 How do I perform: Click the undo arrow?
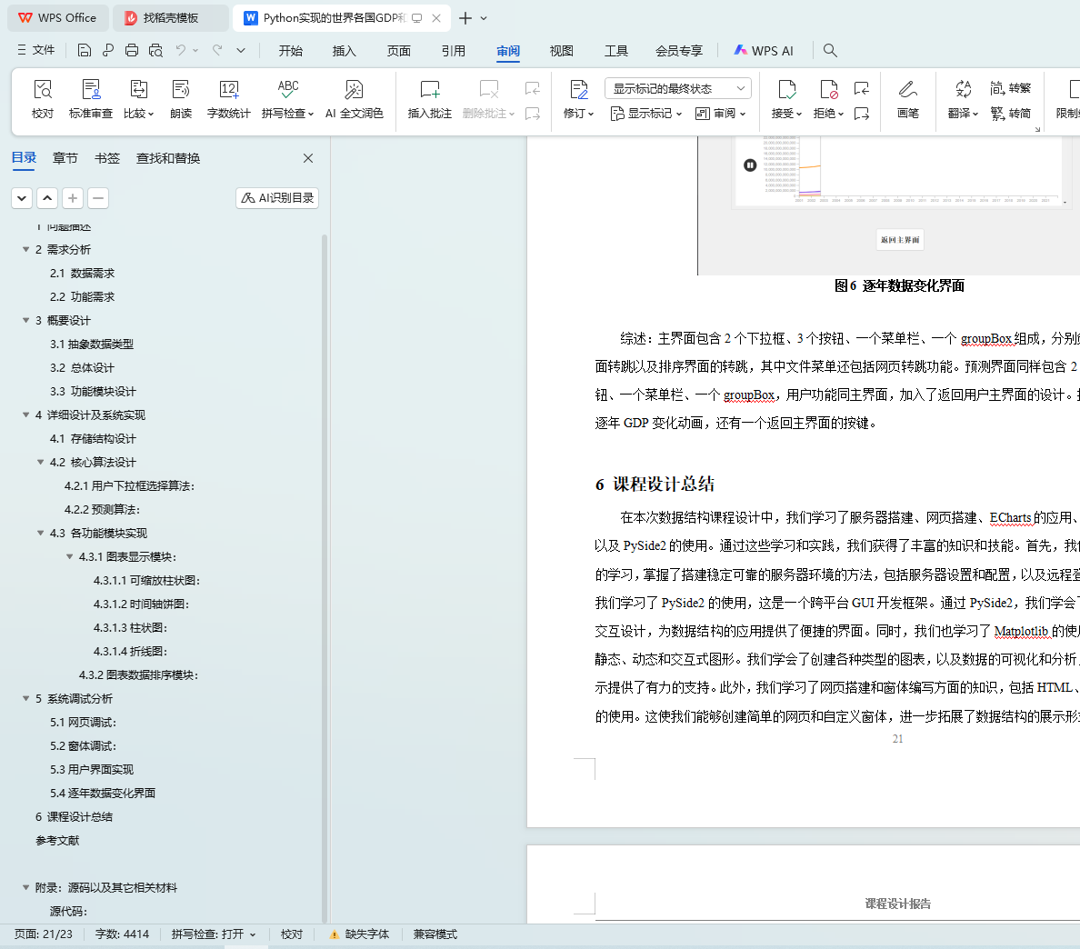pyautogui.click(x=181, y=50)
